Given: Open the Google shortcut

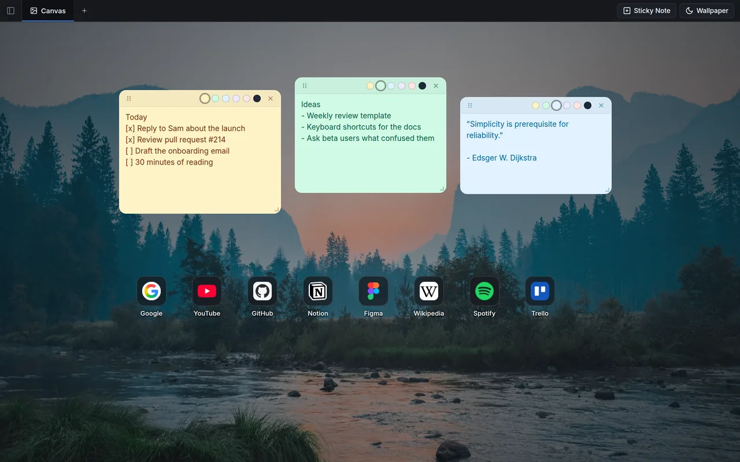Looking at the screenshot, I should pos(151,297).
